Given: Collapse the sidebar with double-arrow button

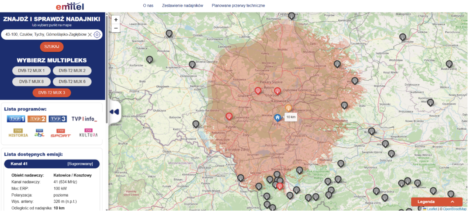Looking at the screenshot, I should (114, 112).
